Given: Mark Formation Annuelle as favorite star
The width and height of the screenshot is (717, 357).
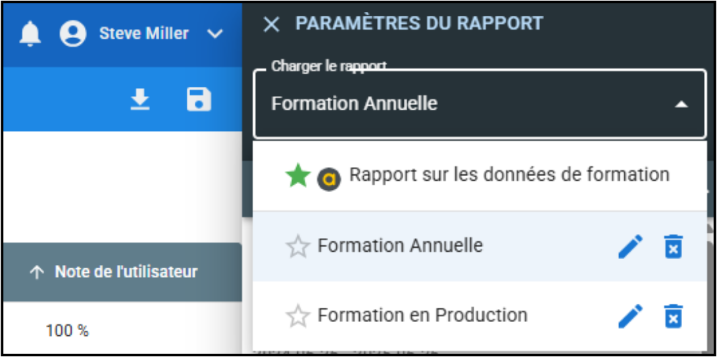Looking at the screenshot, I should point(297,247).
